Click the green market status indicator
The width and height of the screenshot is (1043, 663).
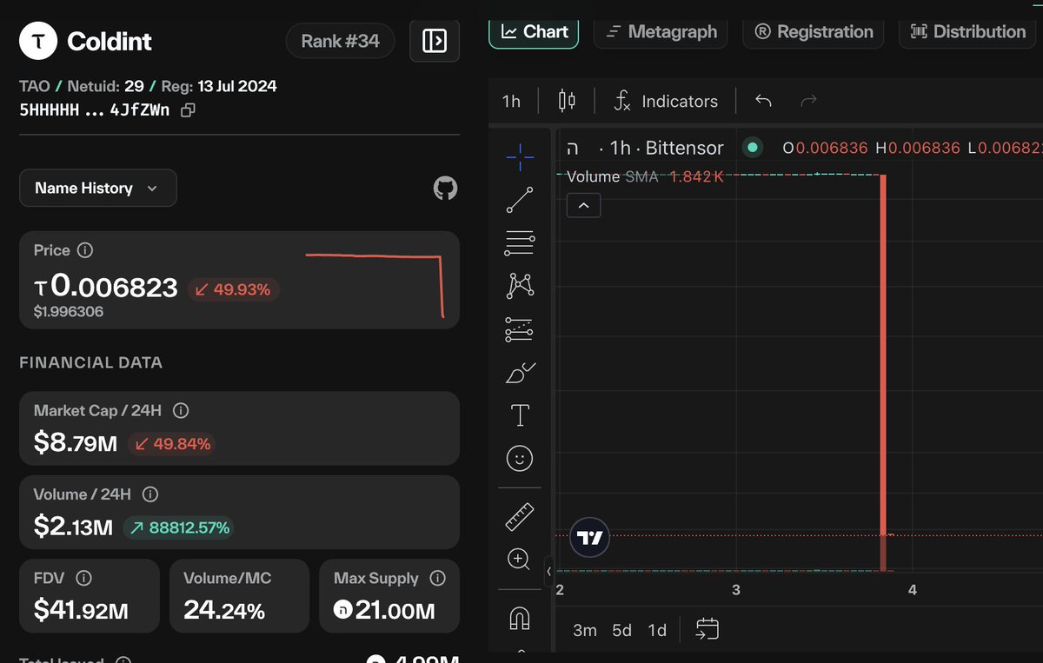(753, 148)
